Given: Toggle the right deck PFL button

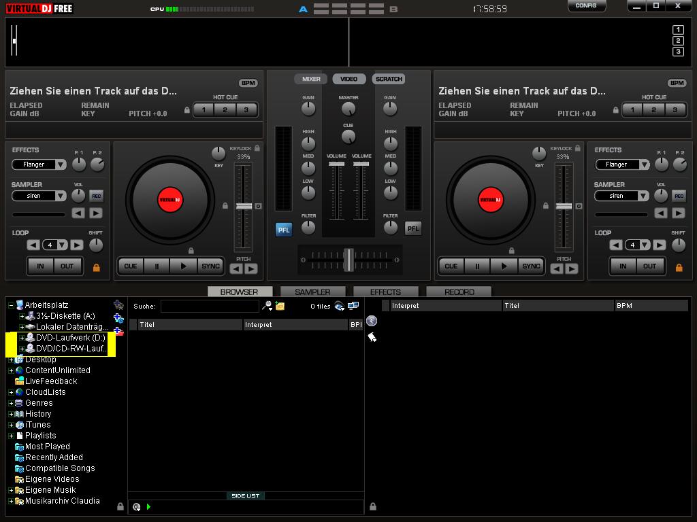Looking at the screenshot, I should [x=413, y=229].
